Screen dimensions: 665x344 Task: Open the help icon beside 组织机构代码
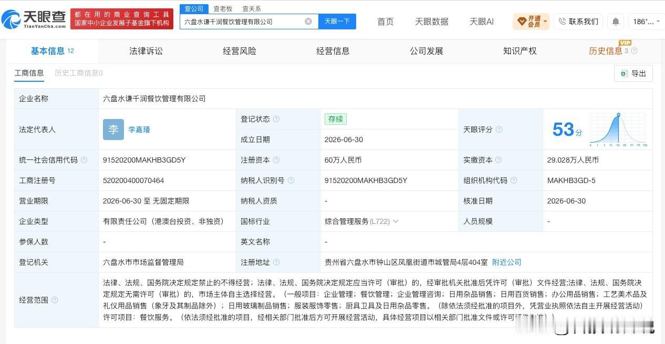[x=514, y=180]
